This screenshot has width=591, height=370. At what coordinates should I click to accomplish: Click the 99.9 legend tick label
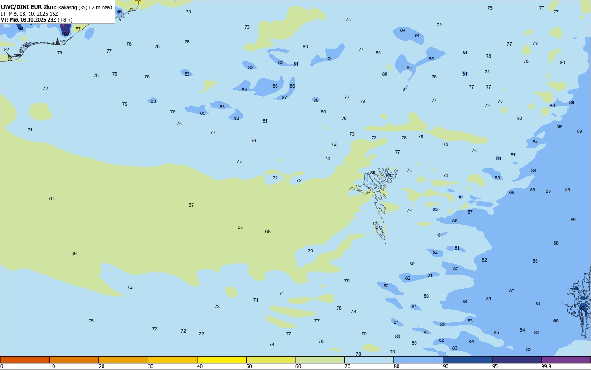[x=546, y=366]
